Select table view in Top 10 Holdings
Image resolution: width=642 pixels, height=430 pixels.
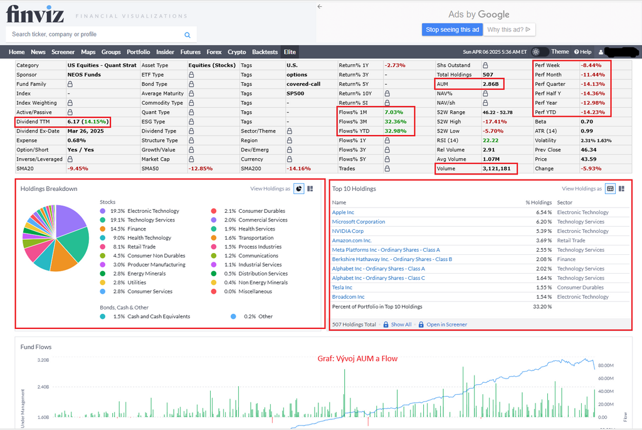(610, 188)
